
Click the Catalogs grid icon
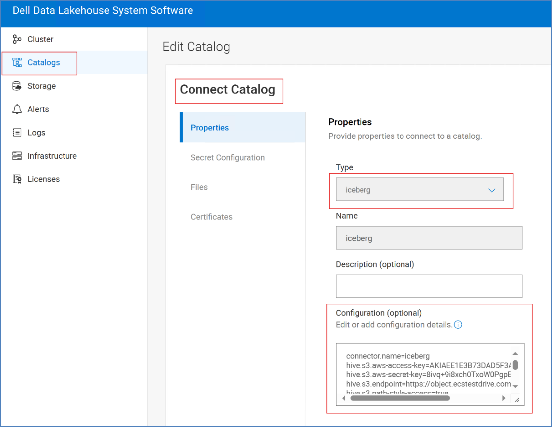tap(17, 62)
